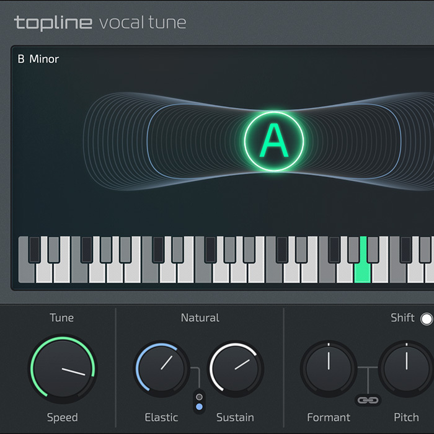Select the blue lower dot between Elastic and Sustain
The width and height of the screenshot is (434, 434).
point(199,407)
